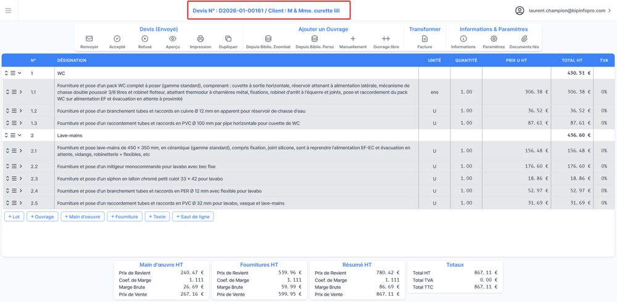Open the row menu for WC lot
Viewport: 617px width, 302px height.
coord(13,73)
